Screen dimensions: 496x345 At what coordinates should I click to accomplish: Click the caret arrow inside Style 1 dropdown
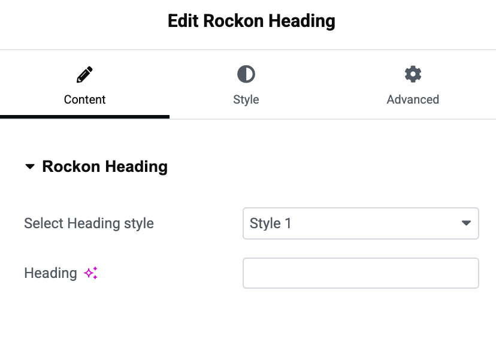click(x=466, y=223)
